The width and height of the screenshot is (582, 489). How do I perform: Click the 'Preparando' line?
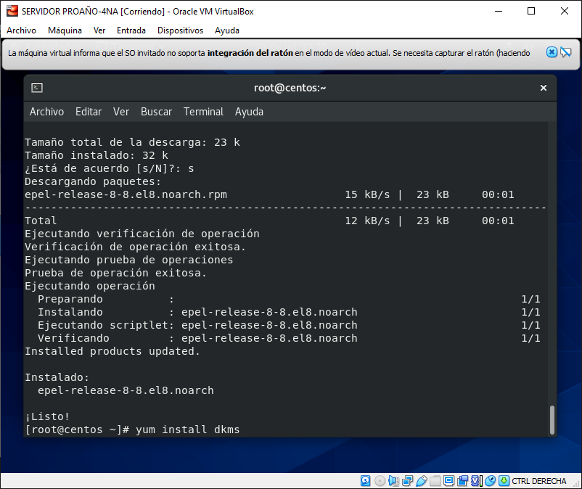pos(289,299)
